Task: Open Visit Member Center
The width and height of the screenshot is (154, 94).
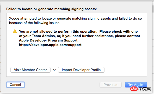Action: tap(30, 70)
